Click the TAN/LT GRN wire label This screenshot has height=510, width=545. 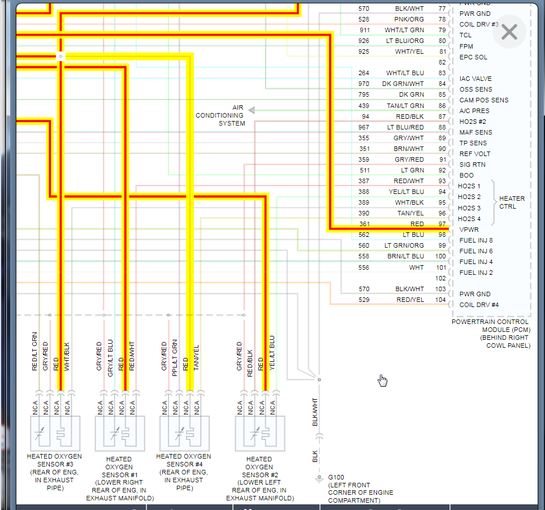pos(405,106)
